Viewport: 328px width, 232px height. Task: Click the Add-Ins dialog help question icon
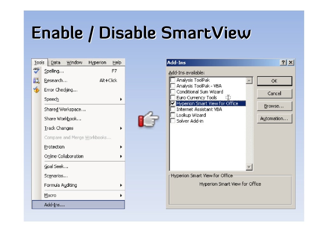(283, 62)
